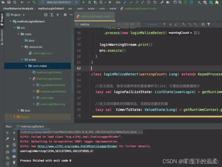Stop process in Run panel
The height and width of the screenshot is (167, 222).
7,146
